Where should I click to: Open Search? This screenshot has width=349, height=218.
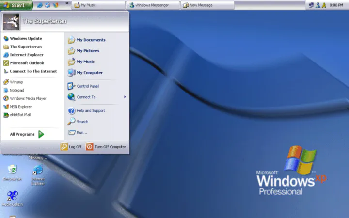pos(78,122)
